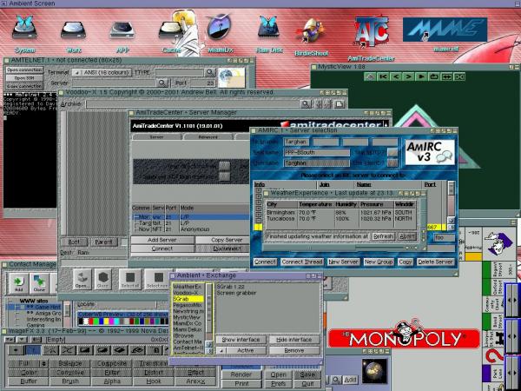Go to previous image in MysticView
The image size is (521, 391).
[x=395, y=76]
